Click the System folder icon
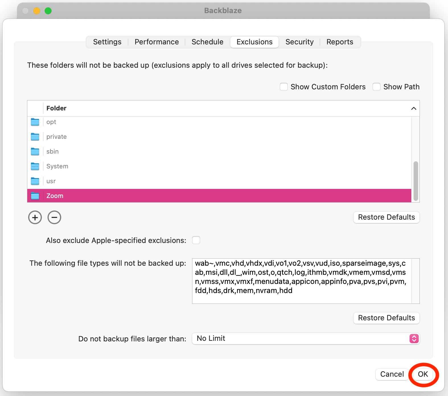 [x=35, y=166]
